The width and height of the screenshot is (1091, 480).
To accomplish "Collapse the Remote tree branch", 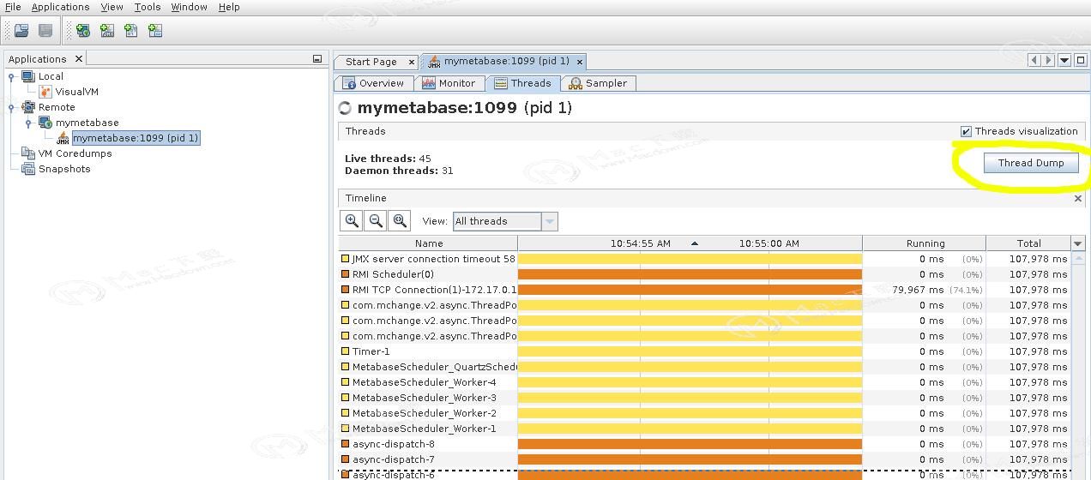I will [x=11, y=107].
